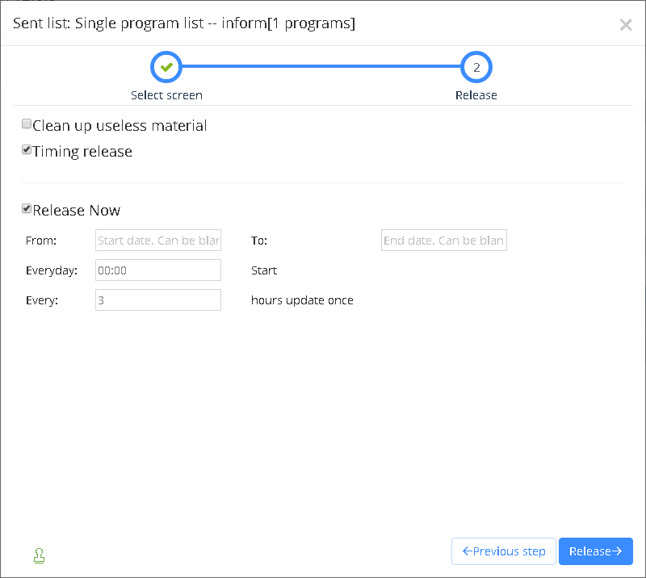The height and width of the screenshot is (578, 646).
Task: Click the step 2 Release circle
Action: click(x=476, y=67)
